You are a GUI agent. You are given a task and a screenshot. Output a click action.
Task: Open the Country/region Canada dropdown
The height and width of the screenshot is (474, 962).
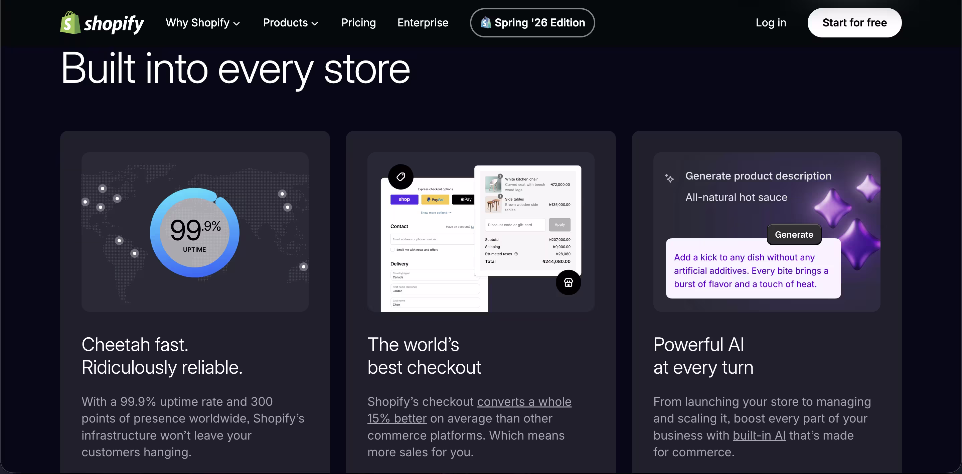(x=435, y=275)
